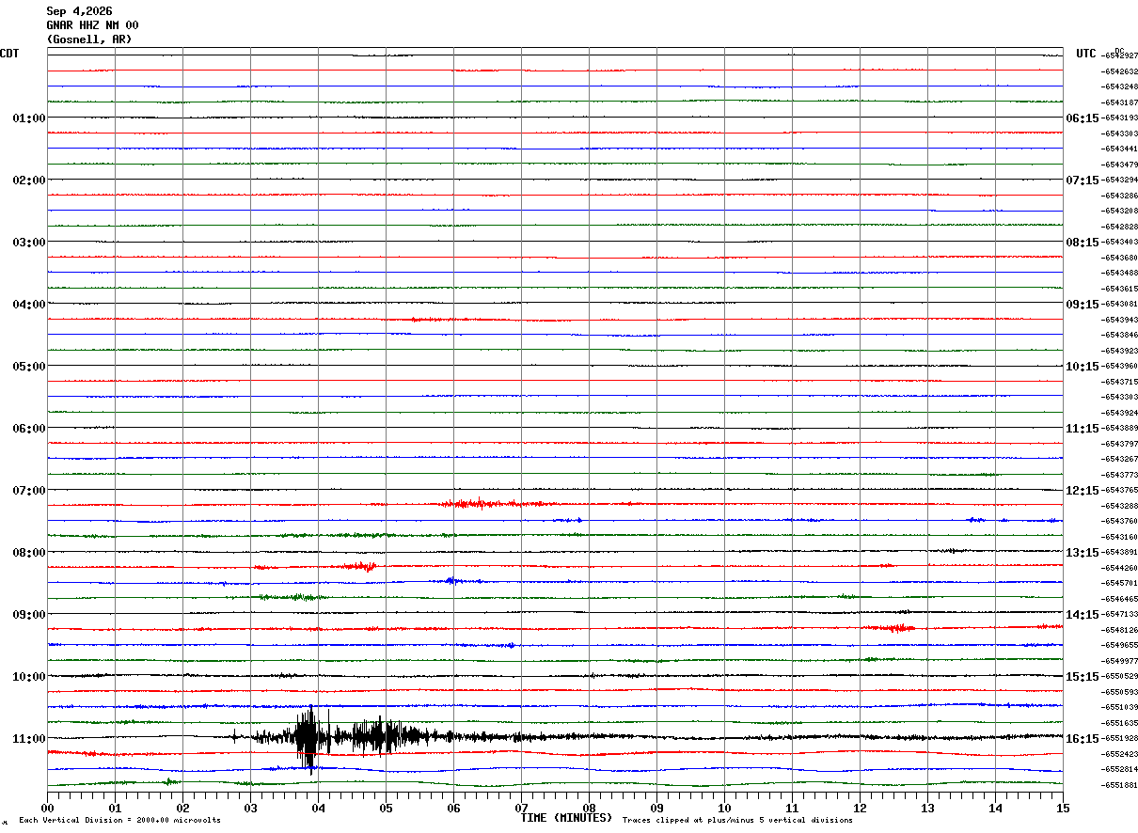Click minute 10 label on bottom axis
This screenshot has height=833, width=1138.
pos(724,808)
